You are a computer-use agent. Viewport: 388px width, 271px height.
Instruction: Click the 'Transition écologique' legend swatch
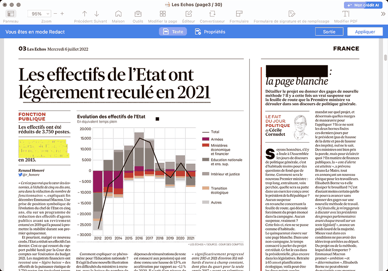coord(206,188)
